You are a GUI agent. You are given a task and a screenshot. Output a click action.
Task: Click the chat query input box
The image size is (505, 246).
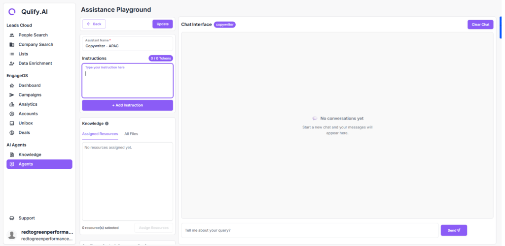(310, 230)
